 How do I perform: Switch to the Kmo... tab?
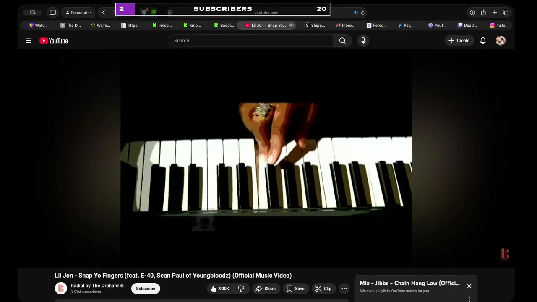click(x=192, y=25)
